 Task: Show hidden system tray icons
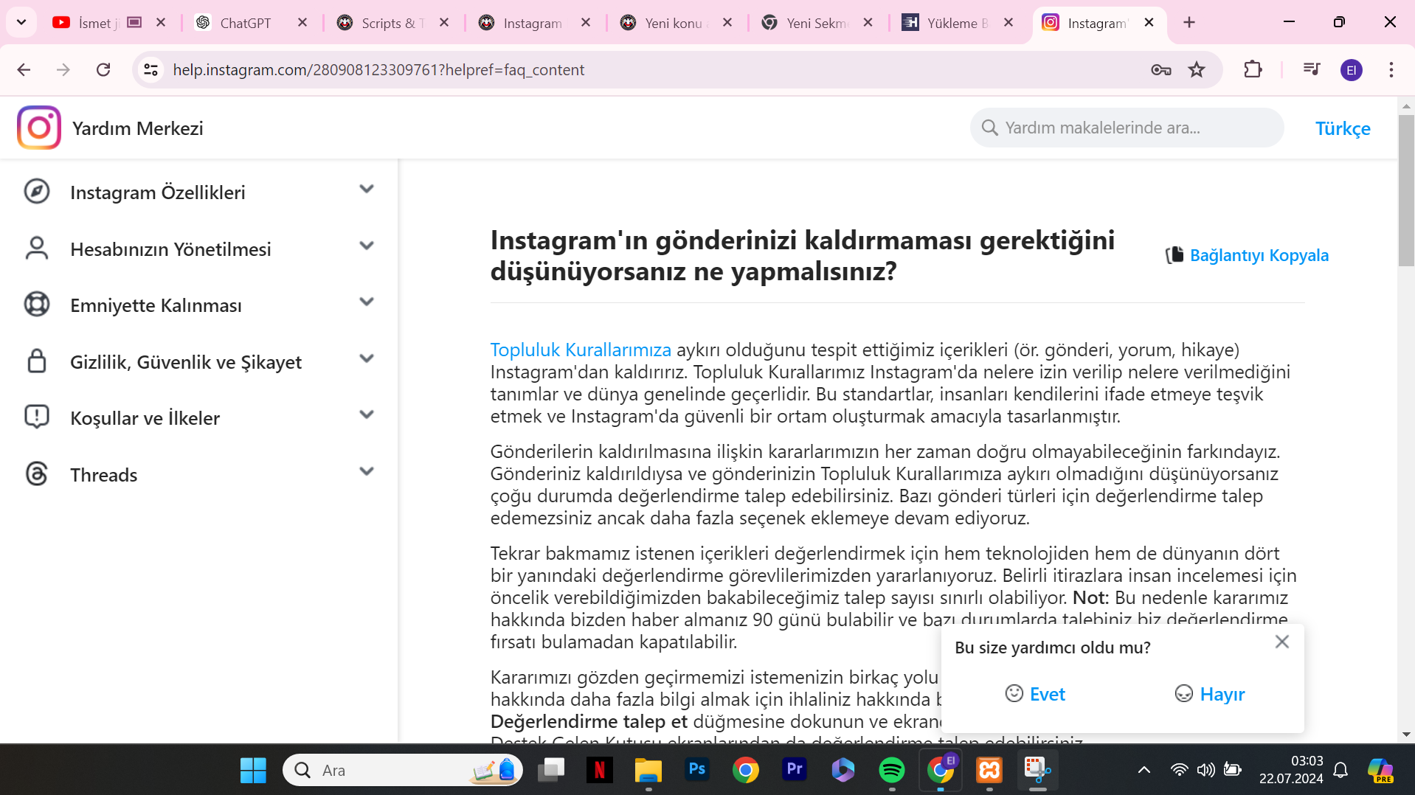[x=1144, y=771]
